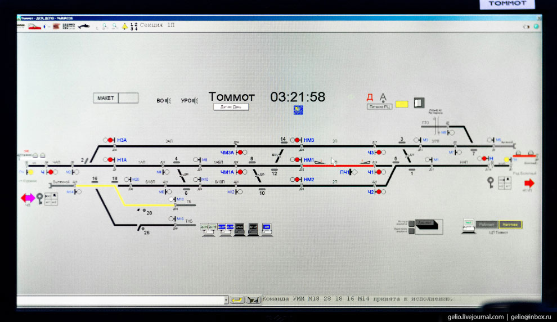This screenshot has width=557, height=322.
Task: Select shunting signal М8
Action: 200,160
